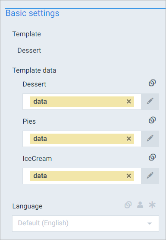Edit the IceCream data with the pencil icon
The height and width of the screenshot is (240, 166).
click(x=150, y=176)
